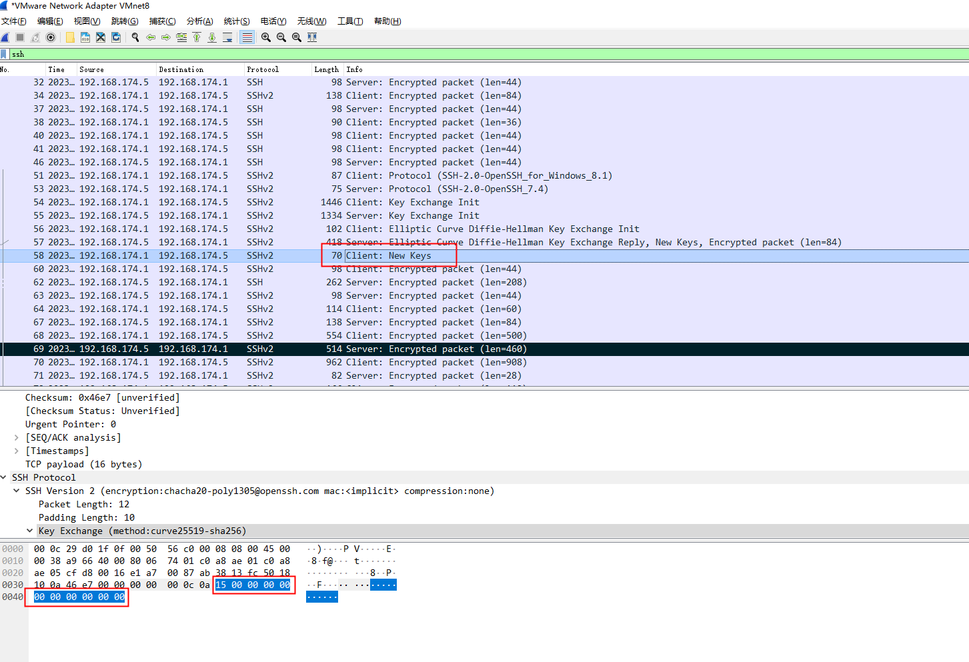Click hex bytes row at offset 0000

click(162, 549)
